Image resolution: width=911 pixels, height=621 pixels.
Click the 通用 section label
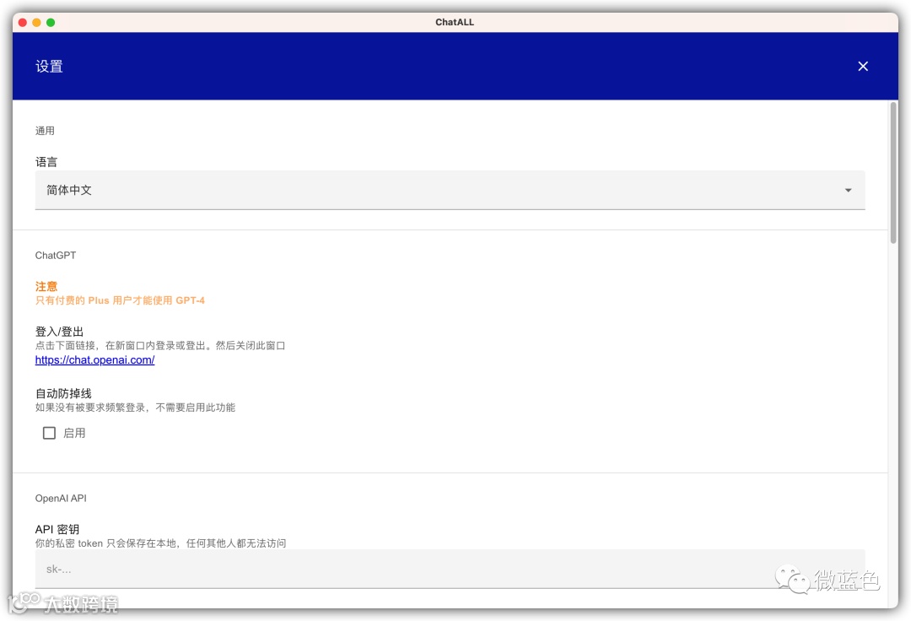click(x=45, y=131)
